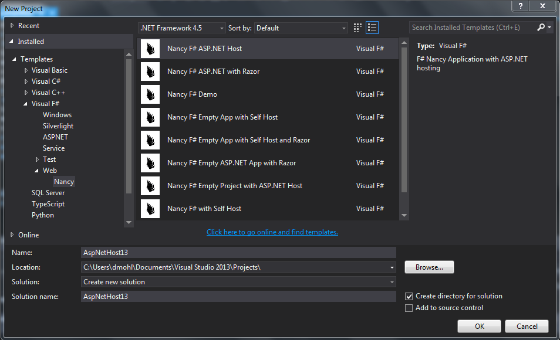Click the Solution name text field

pos(238,297)
